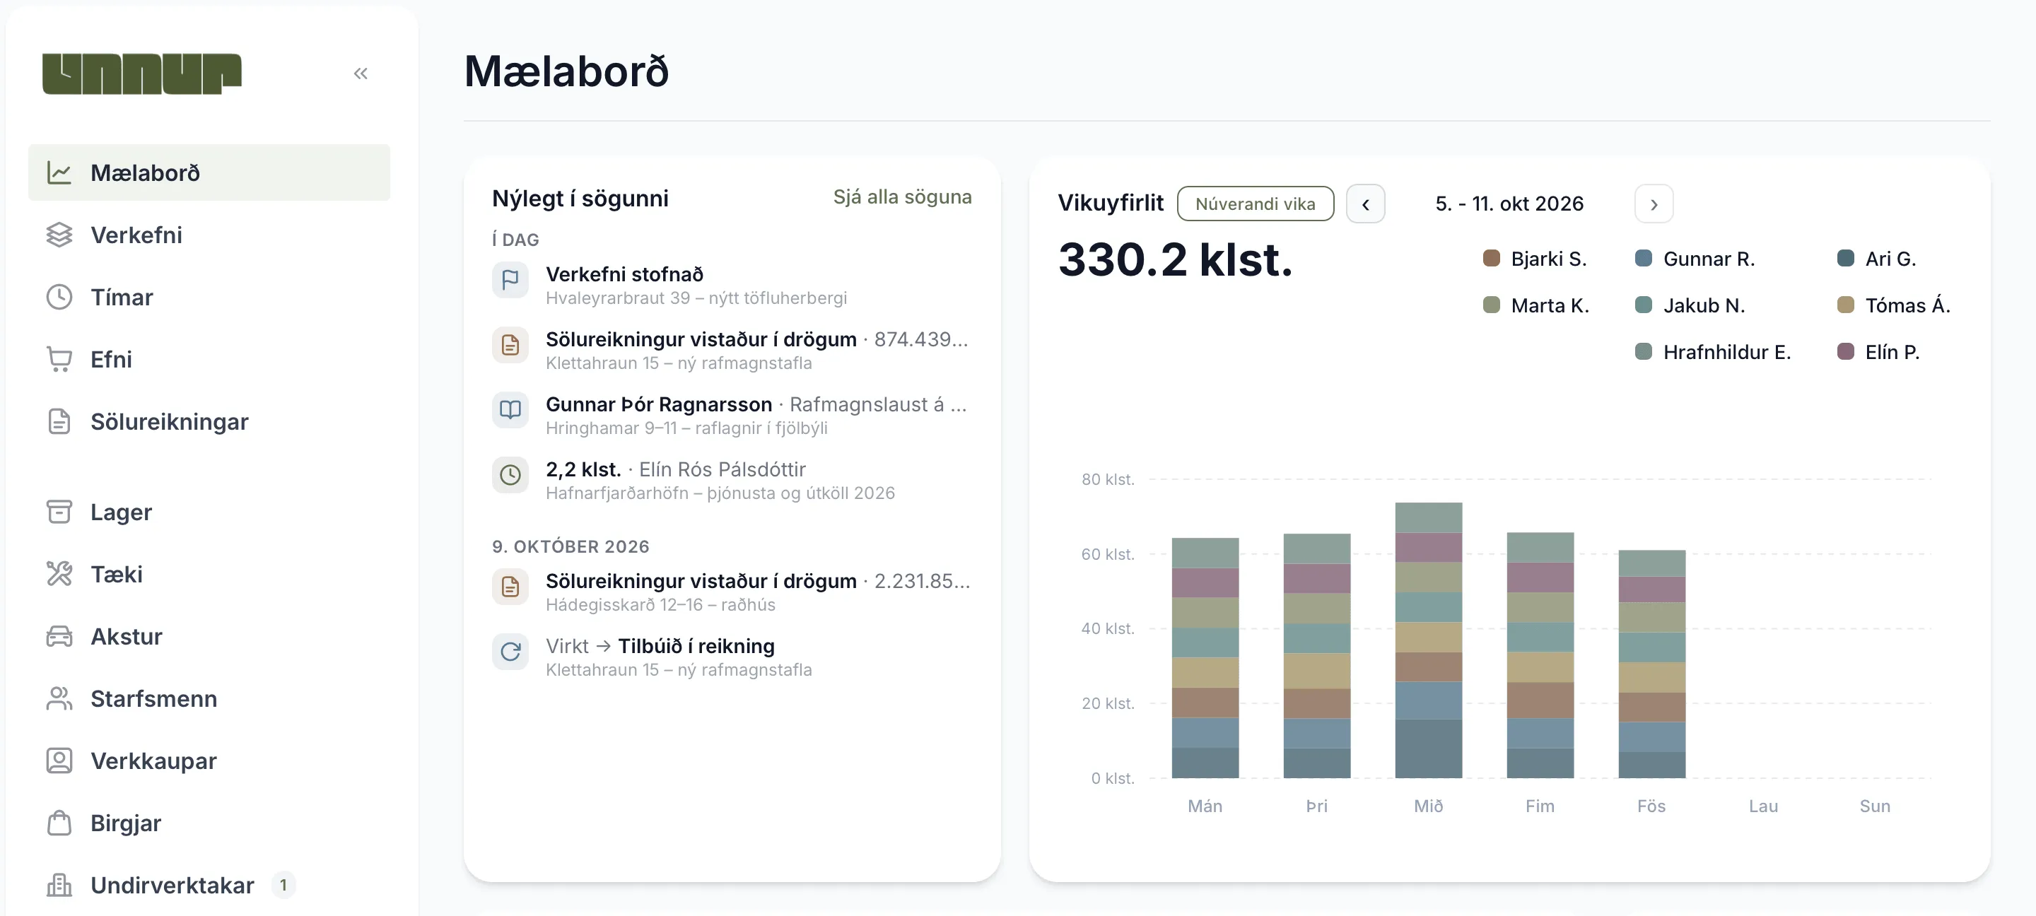Go to next week chevron
The width and height of the screenshot is (2036, 916).
click(x=1654, y=204)
